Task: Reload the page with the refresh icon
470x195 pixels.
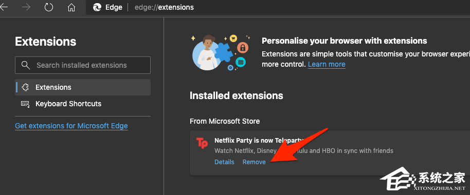Action: [x=48, y=7]
